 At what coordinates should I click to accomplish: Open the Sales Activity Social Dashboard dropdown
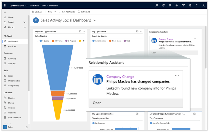click(95, 20)
